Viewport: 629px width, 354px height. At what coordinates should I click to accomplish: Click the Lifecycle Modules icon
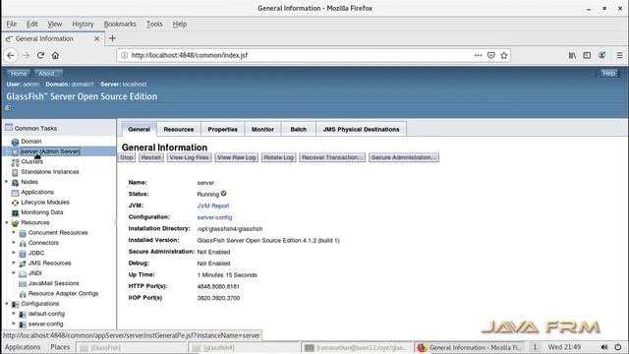[x=16, y=203]
